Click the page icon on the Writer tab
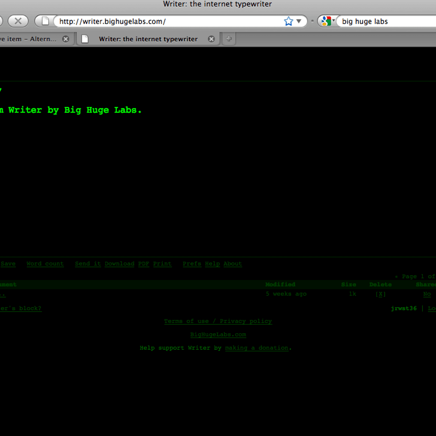Image resolution: width=436 pixels, height=436 pixels. (85, 39)
